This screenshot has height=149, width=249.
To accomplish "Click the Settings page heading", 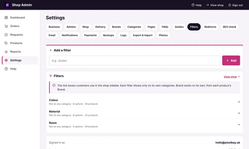I will coord(55,18).
